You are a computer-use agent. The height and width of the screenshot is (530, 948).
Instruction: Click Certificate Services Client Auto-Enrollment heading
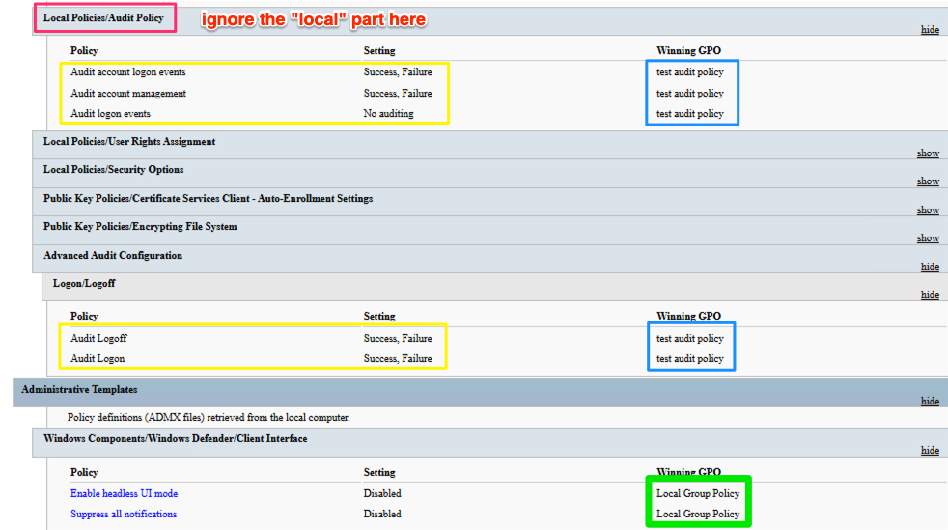point(208,199)
